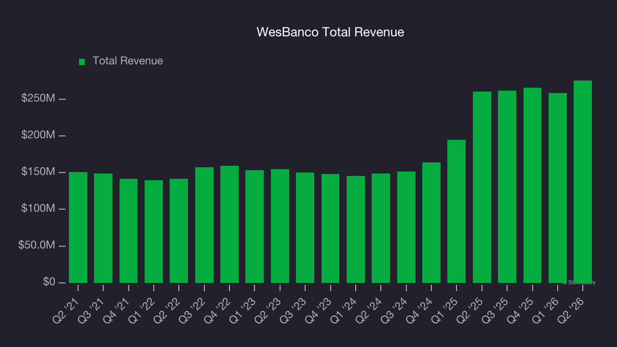The height and width of the screenshot is (347, 617).
Task: Click the $0 y-axis label
Action: tap(49, 282)
